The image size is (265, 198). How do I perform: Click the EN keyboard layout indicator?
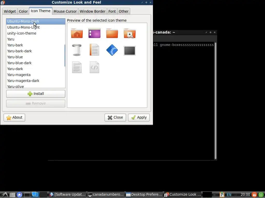point(229,195)
